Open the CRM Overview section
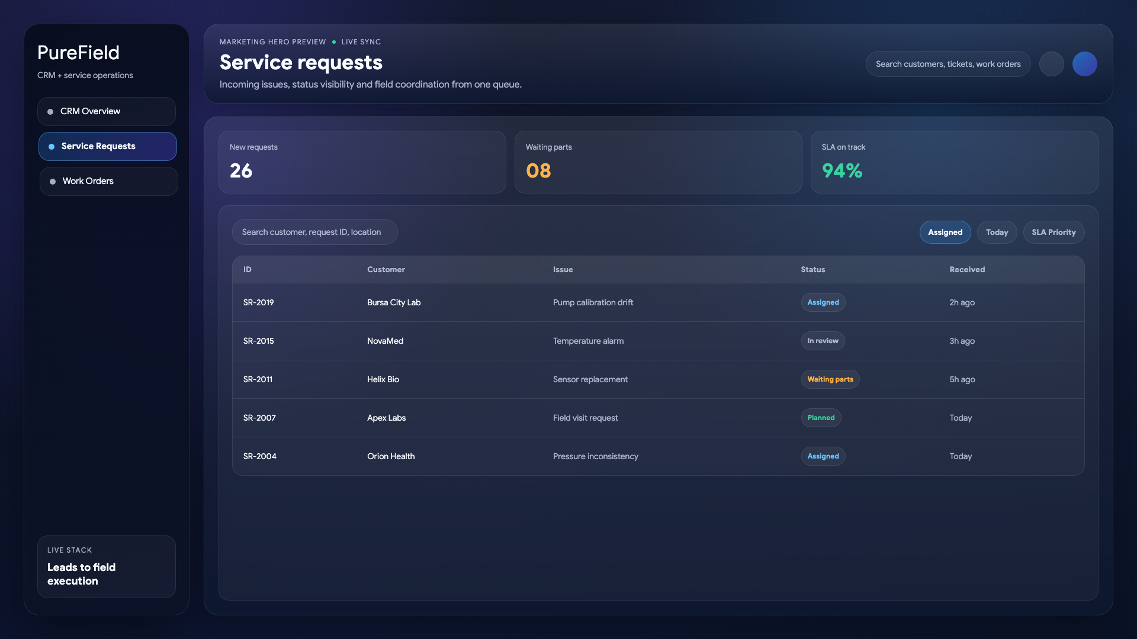 [x=107, y=111]
